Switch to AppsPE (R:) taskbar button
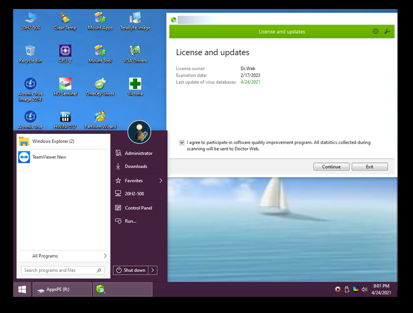Viewport: 413px width, 313px height. [62, 289]
